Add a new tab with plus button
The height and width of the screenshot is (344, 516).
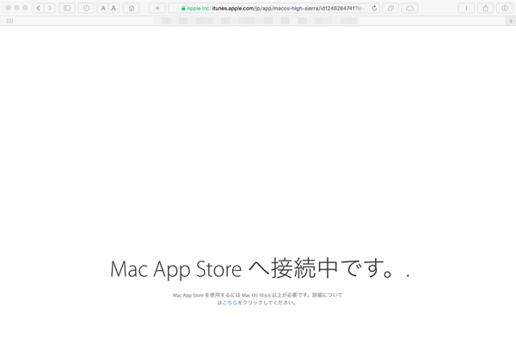pos(511,21)
